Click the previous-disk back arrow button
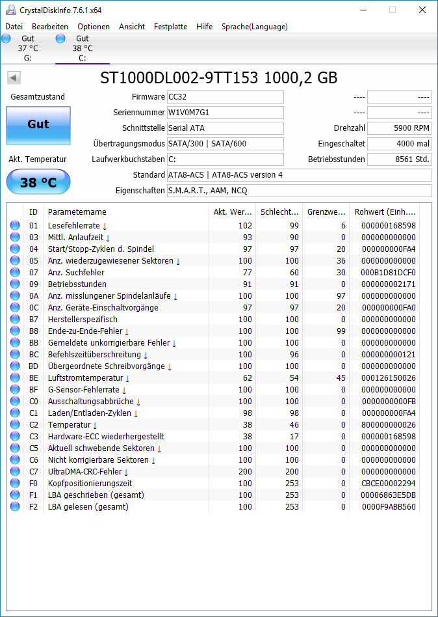The width and height of the screenshot is (438, 617). 14,78
